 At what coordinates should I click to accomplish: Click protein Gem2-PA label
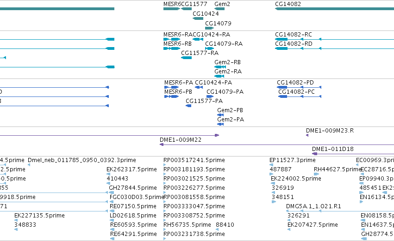[x=231, y=120]
